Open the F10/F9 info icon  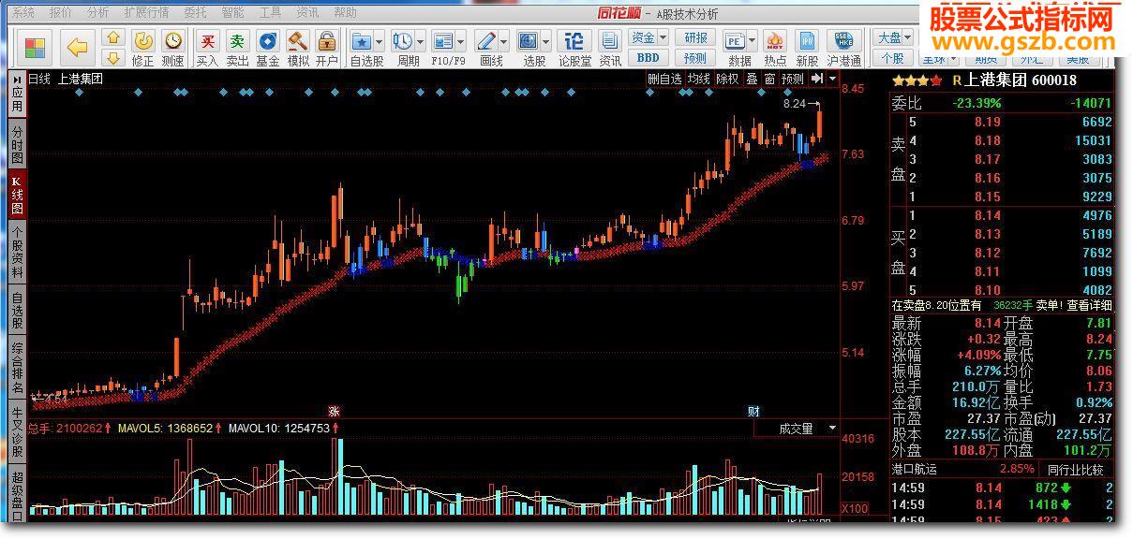[442, 42]
